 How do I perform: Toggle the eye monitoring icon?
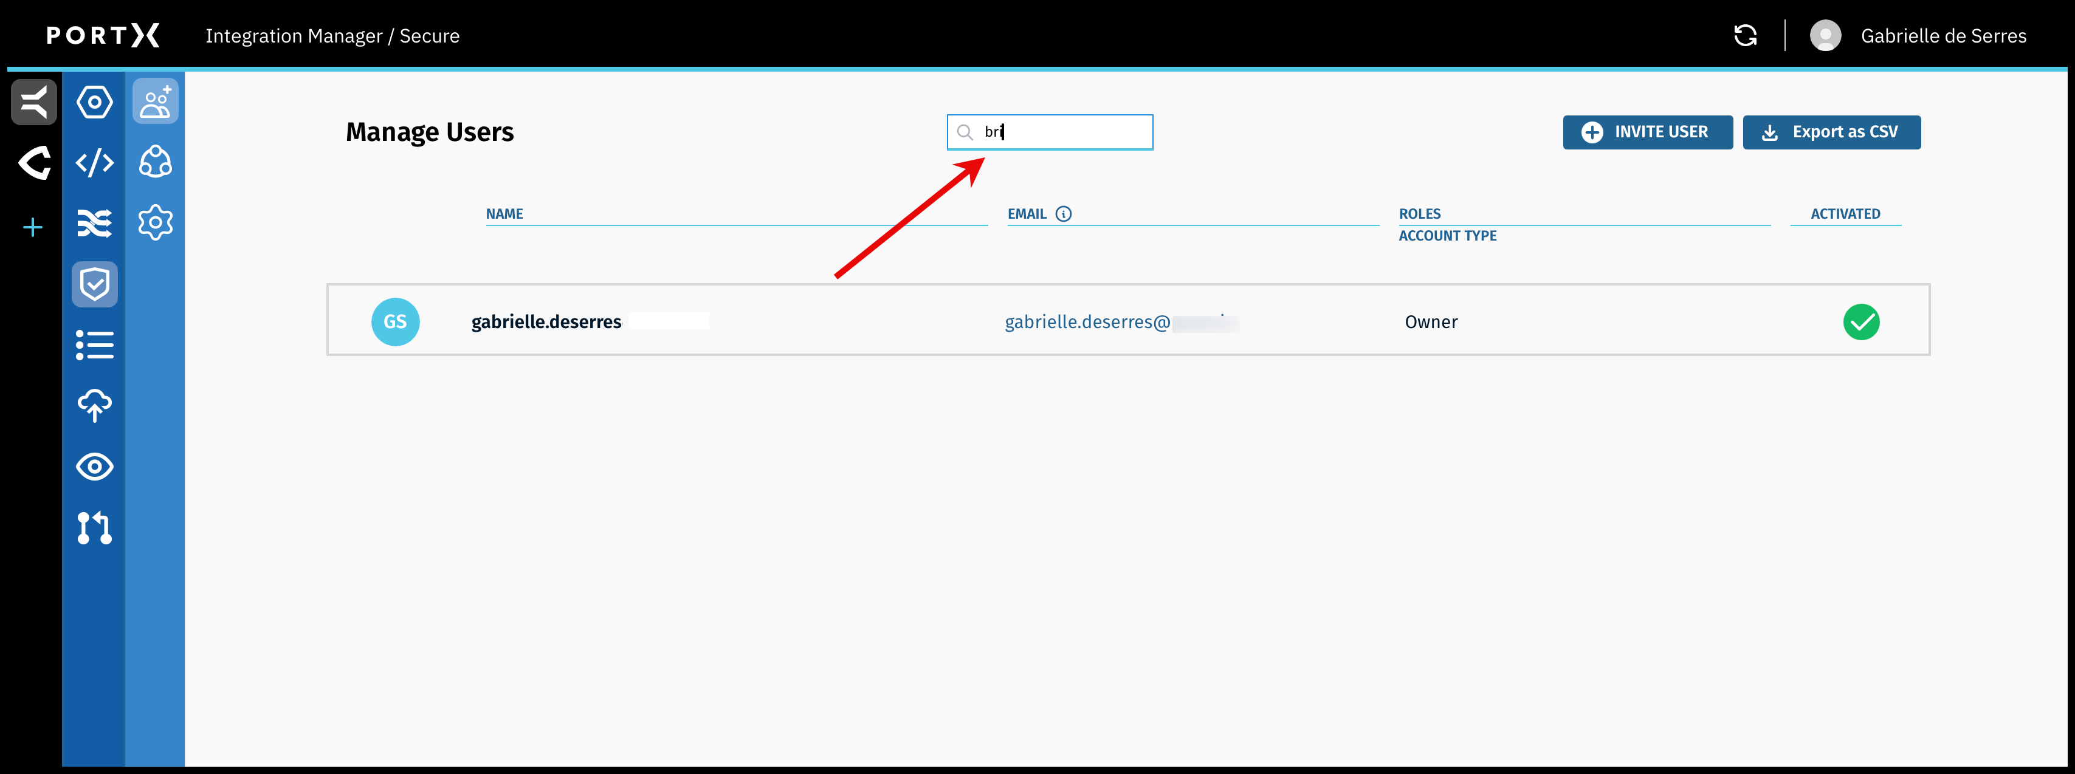[94, 467]
